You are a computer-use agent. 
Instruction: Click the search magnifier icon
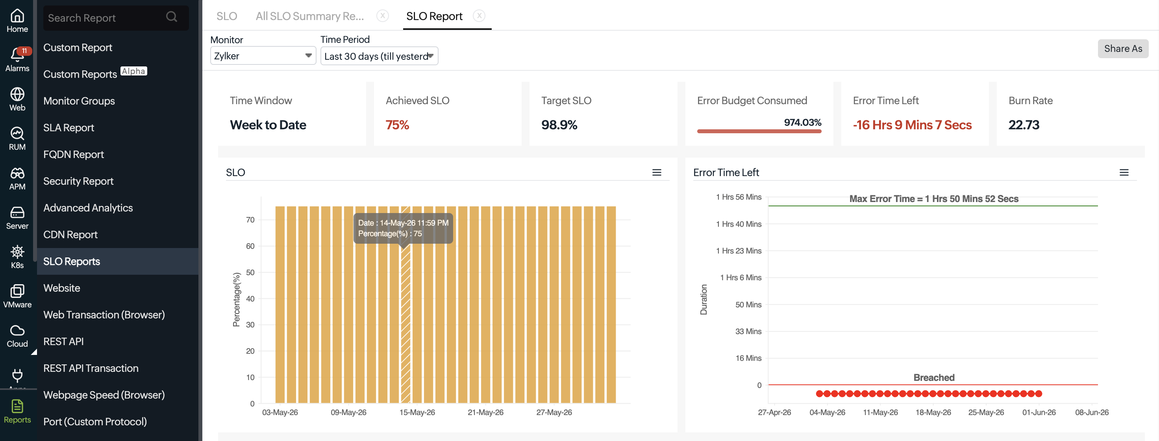pyautogui.click(x=171, y=17)
